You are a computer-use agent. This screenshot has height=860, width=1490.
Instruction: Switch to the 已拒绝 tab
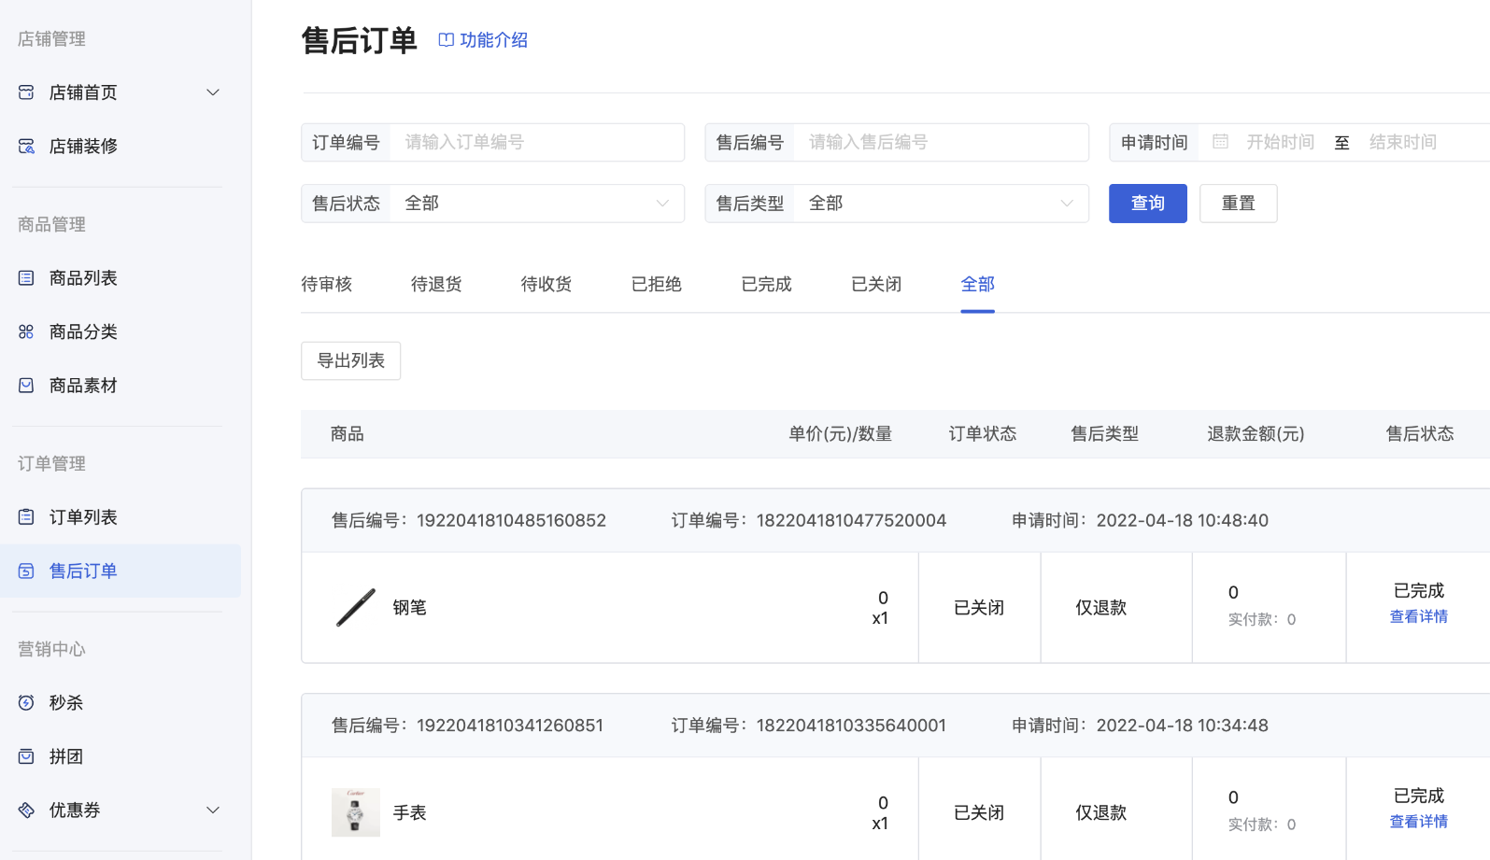[657, 284]
